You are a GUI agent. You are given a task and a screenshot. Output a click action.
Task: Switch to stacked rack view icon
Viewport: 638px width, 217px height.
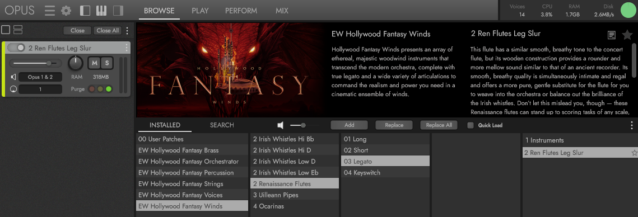[18, 30]
